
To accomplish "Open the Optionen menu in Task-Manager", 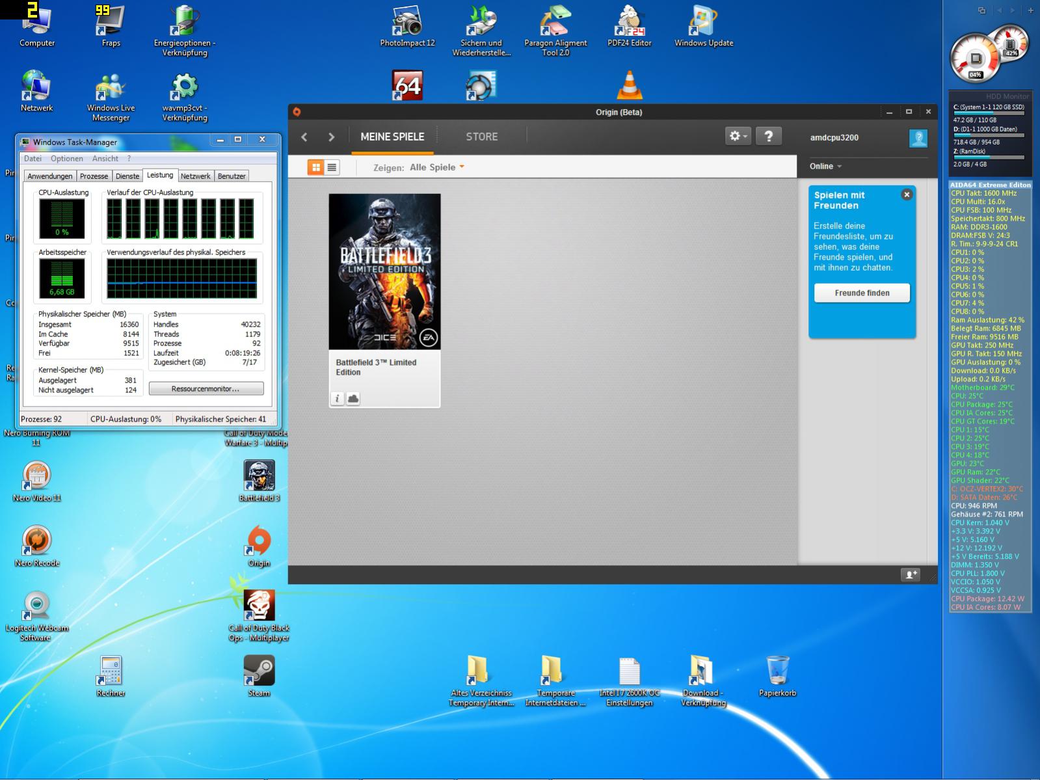I will pyautogui.click(x=67, y=158).
